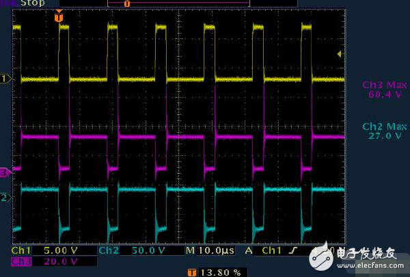Select the Ch1 channel label
Image resolution: width=410 pixels, height=277 pixels.
[x=20, y=251]
